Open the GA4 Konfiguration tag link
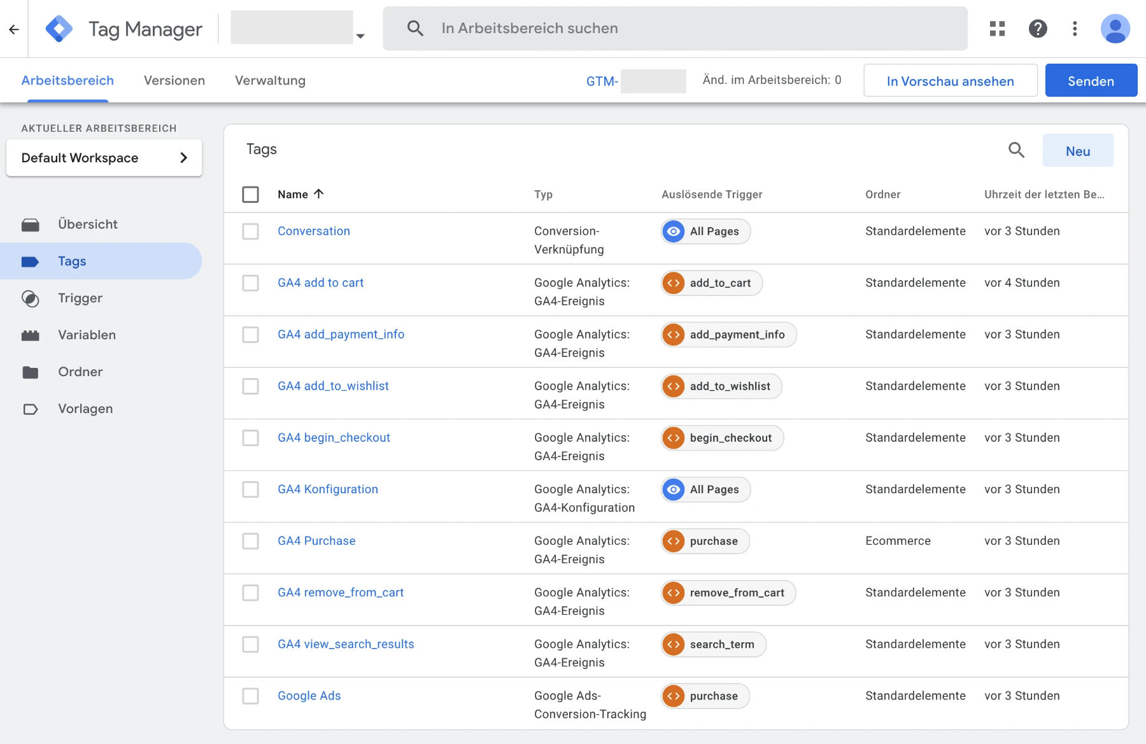 pos(327,489)
